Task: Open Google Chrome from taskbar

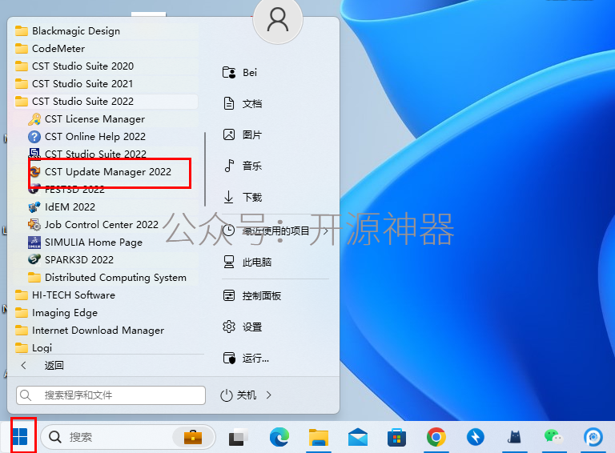Action: [436, 437]
